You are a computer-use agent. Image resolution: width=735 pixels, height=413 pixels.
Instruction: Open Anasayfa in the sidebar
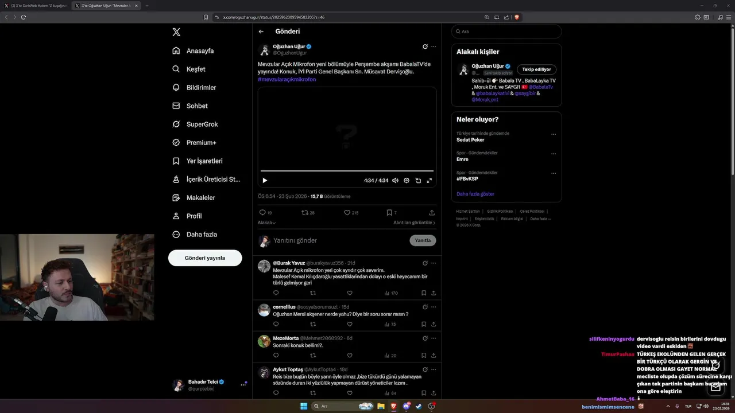pyautogui.click(x=193, y=50)
